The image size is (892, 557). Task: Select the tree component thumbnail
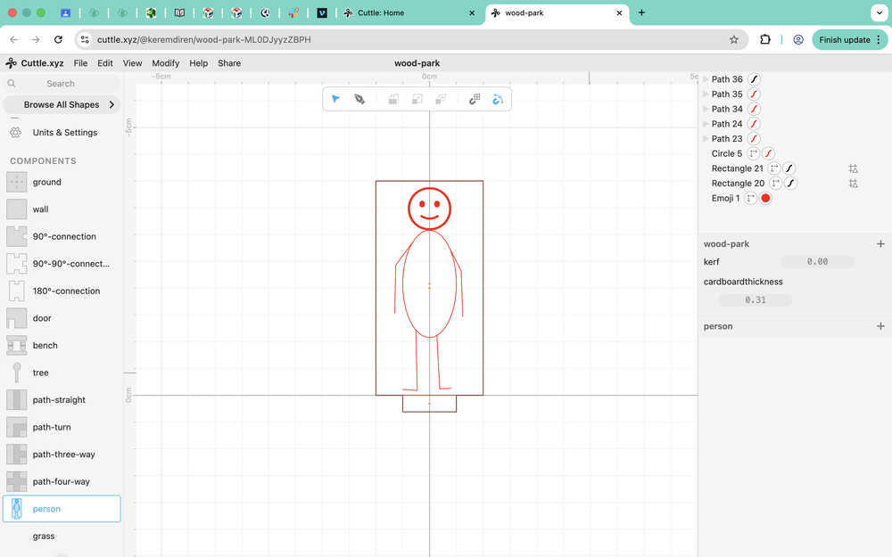click(x=17, y=373)
